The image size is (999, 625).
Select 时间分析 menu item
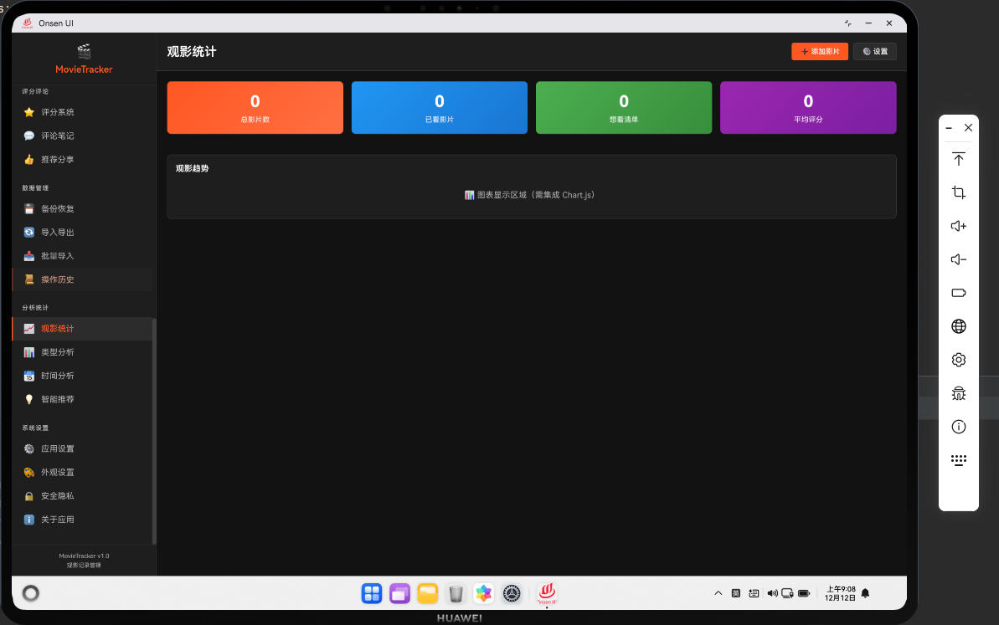[81, 376]
